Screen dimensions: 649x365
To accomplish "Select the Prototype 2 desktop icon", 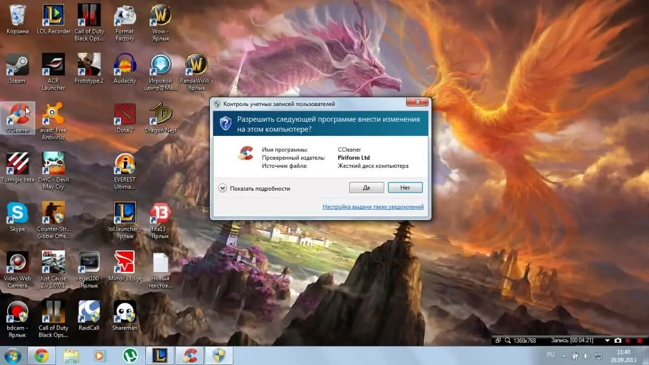I will [89, 69].
